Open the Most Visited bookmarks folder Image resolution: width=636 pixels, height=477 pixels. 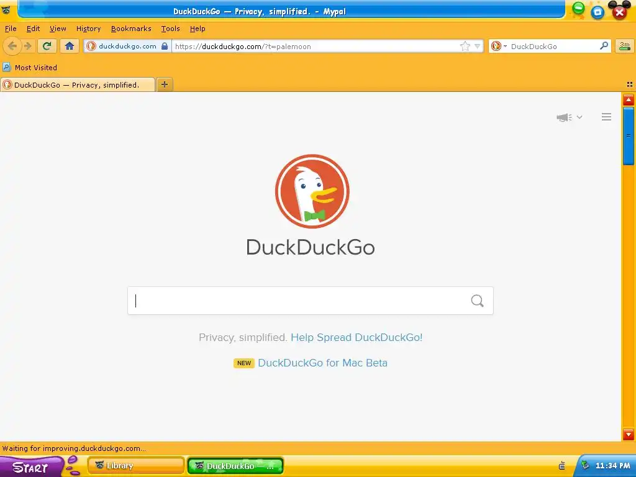(30, 67)
